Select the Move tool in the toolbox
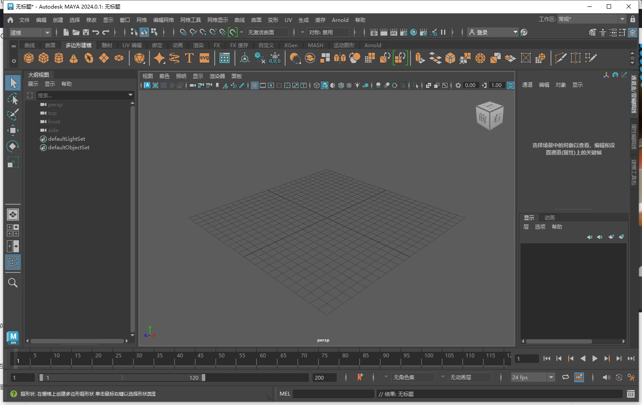 click(13, 131)
